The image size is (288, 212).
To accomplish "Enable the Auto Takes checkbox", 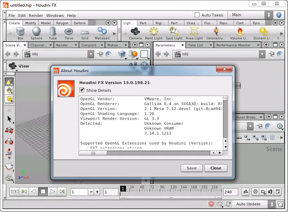I will pyautogui.click(x=197, y=15).
